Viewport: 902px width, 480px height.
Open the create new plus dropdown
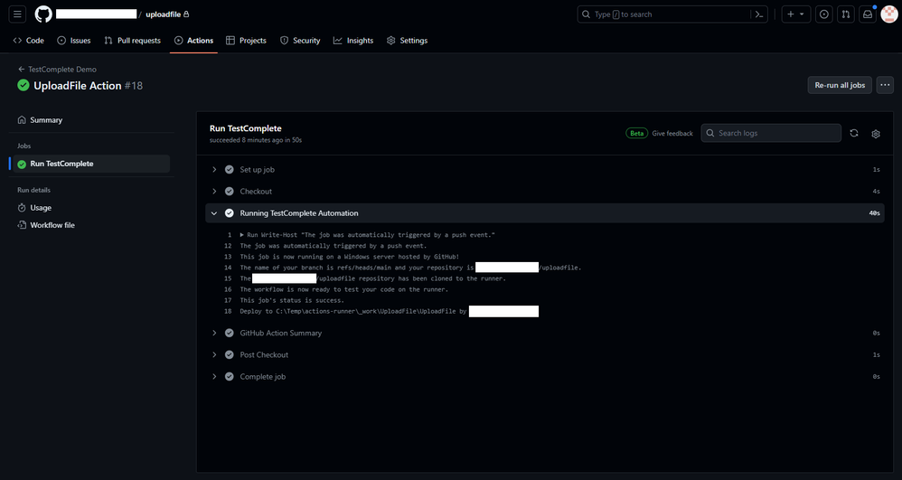point(794,14)
